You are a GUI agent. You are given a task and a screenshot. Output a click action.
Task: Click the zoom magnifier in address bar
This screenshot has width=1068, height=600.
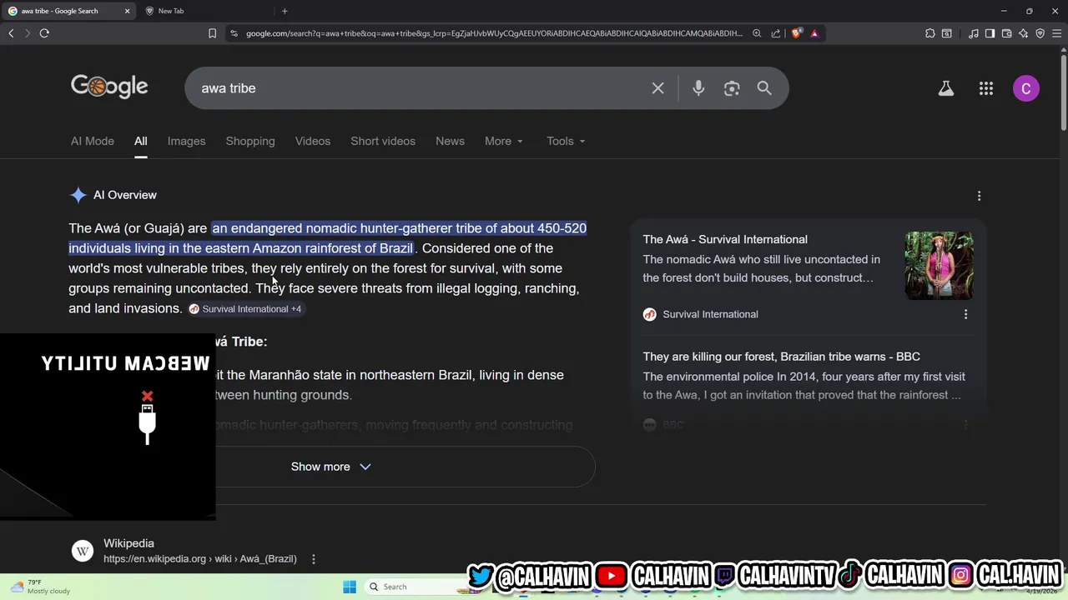pos(757,33)
